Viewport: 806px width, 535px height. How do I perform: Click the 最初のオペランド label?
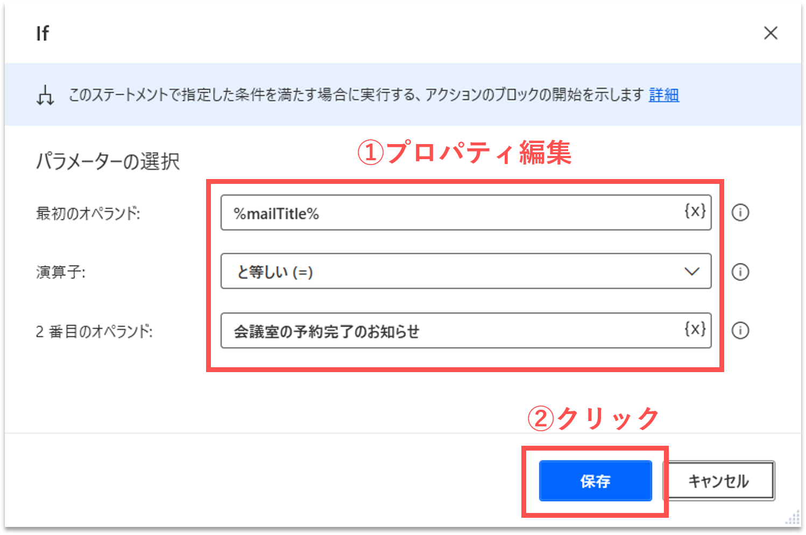[88, 214]
